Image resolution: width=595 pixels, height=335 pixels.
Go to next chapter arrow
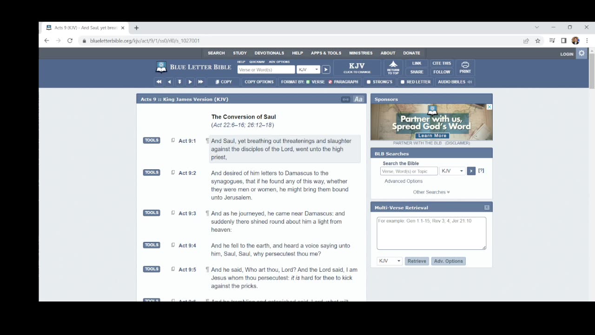pos(190,82)
